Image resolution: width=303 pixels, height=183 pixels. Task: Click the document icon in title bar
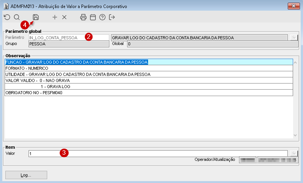point(6,6)
